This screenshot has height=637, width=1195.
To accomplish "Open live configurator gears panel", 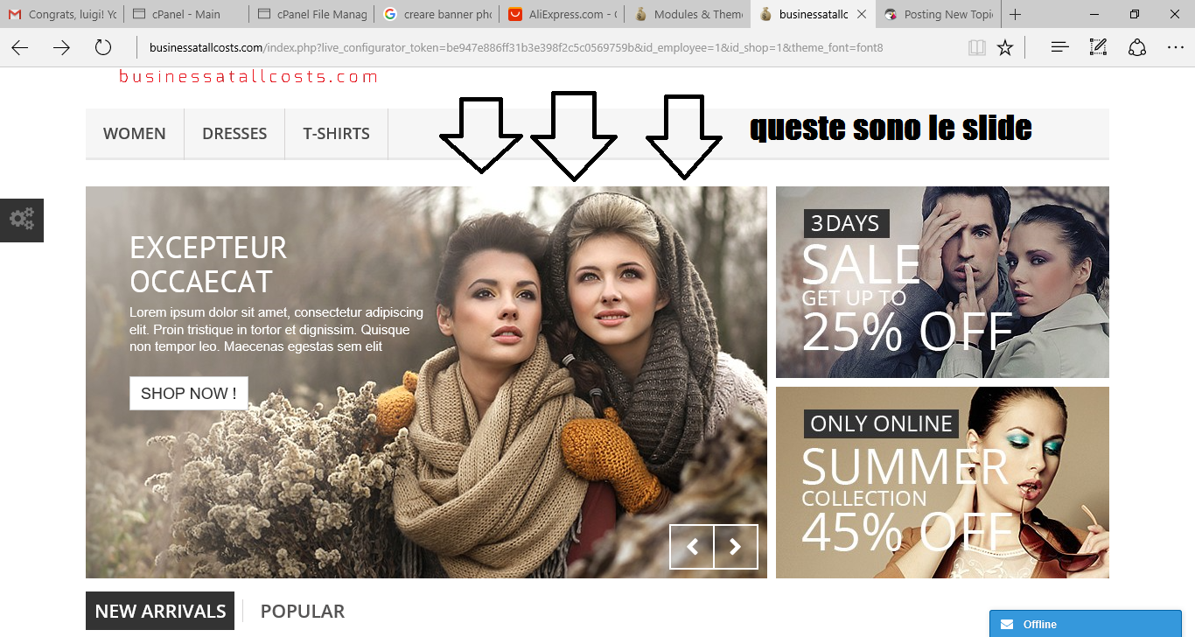I will point(22,220).
